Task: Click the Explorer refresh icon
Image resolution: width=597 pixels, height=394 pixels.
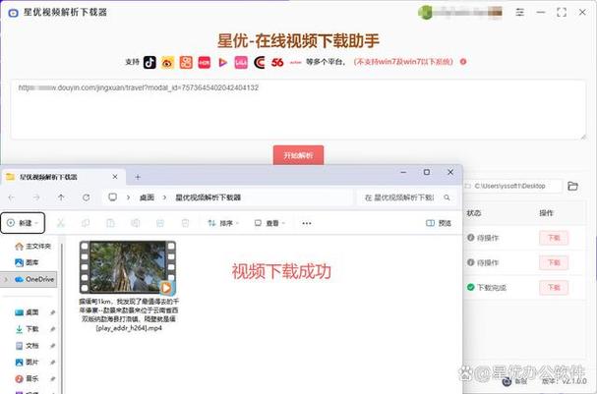Action: [87, 197]
